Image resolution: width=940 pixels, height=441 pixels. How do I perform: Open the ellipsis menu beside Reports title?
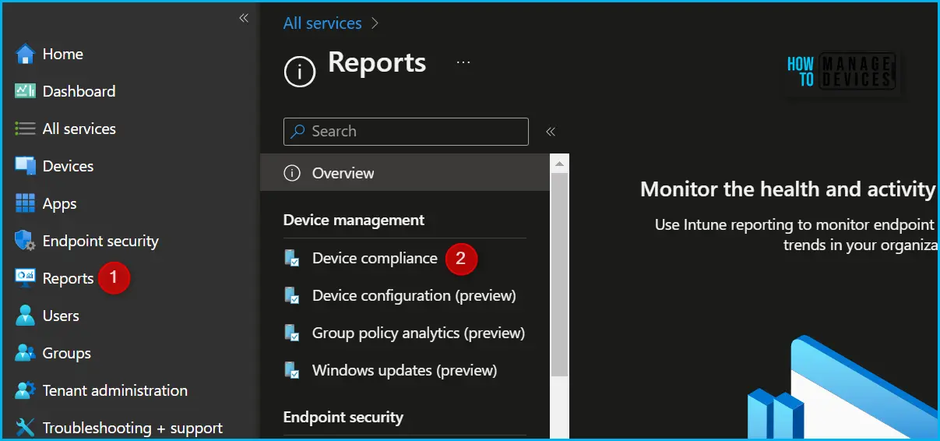coord(463,62)
